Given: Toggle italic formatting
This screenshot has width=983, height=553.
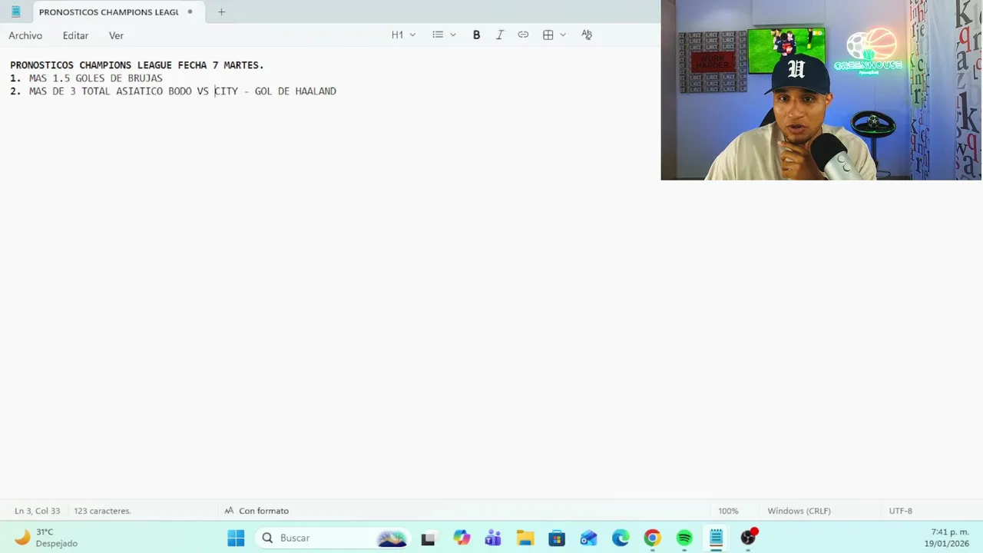Looking at the screenshot, I should [500, 35].
